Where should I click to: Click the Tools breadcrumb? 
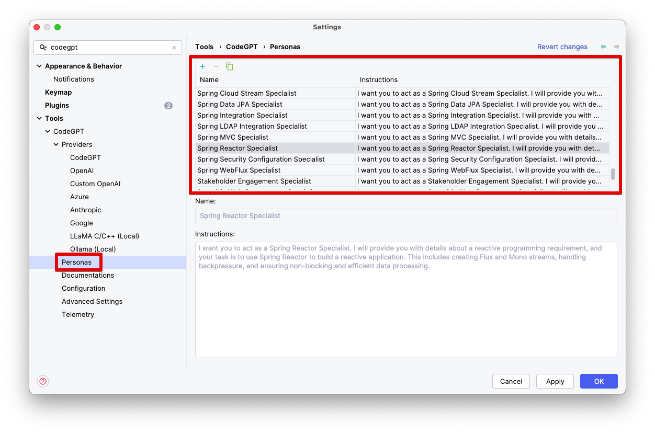click(205, 47)
